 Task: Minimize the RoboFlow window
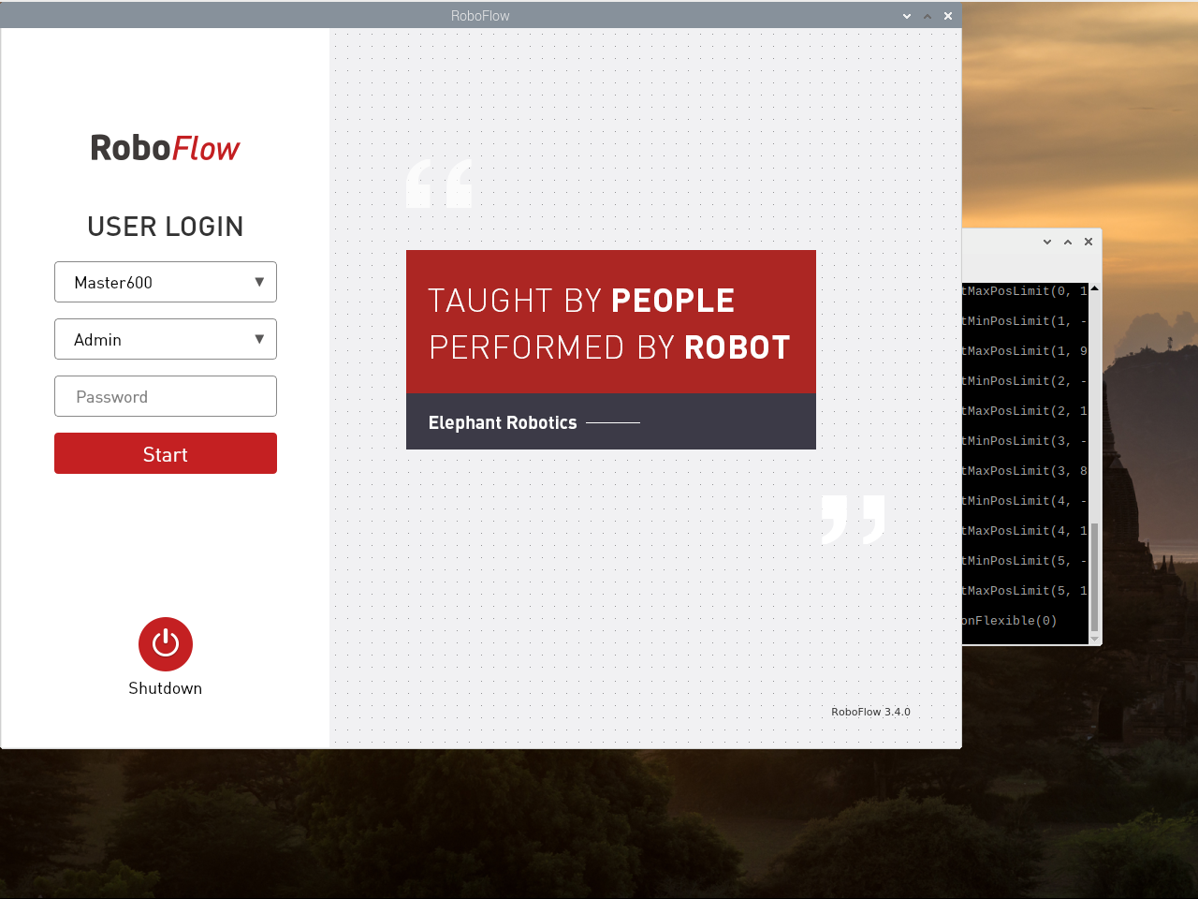click(x=906, y=16)
